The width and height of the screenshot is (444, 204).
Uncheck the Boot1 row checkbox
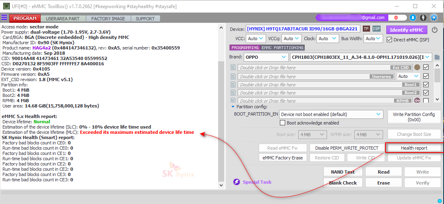(426, 84)
